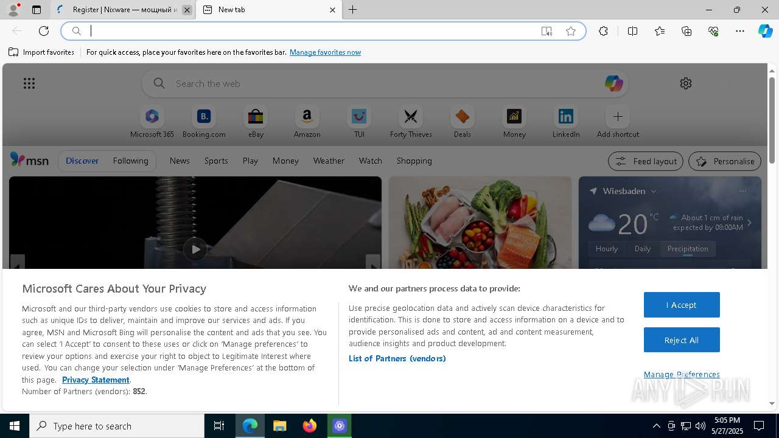Open the Watch menu item
This screenshot has width=779, height=438.
click(x=371, y=161)
